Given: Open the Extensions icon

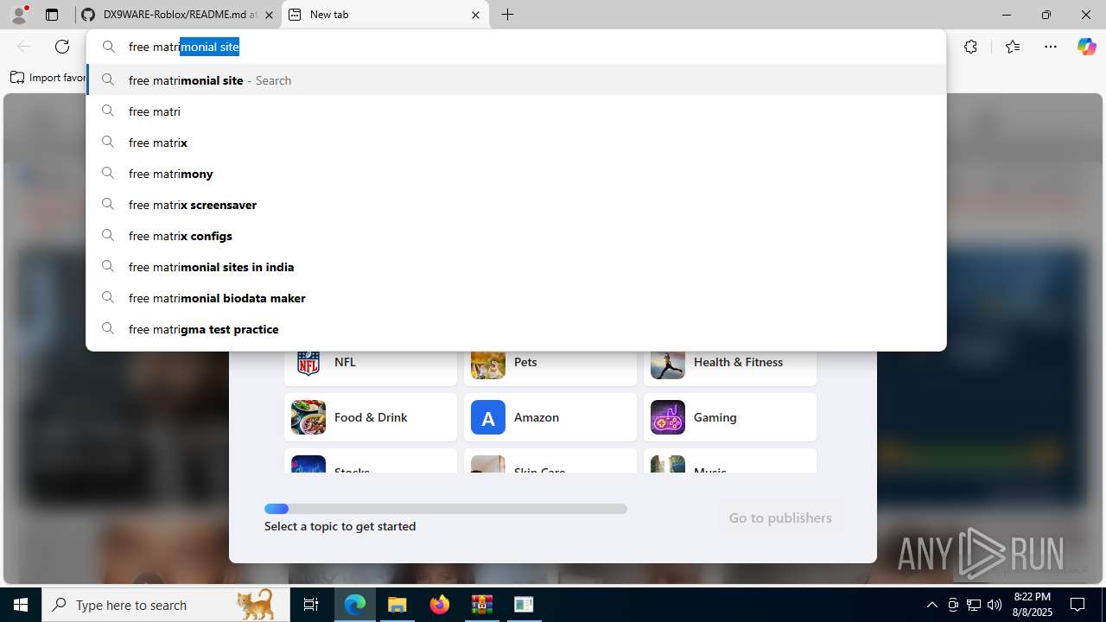Looking at the screenshot, I should point(970,47).
